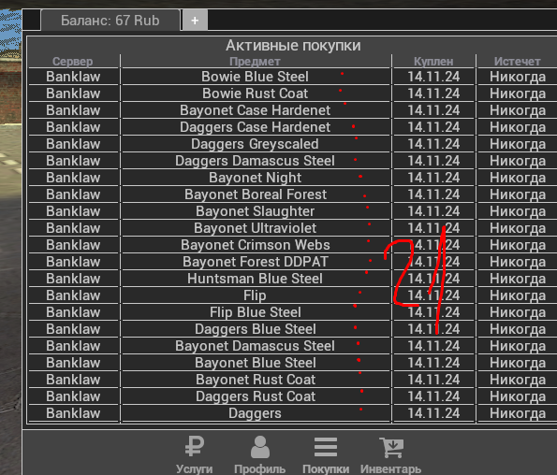557x475 pixels.
Task: Select Daggers Blue Steel item
Action: (255, 329)
